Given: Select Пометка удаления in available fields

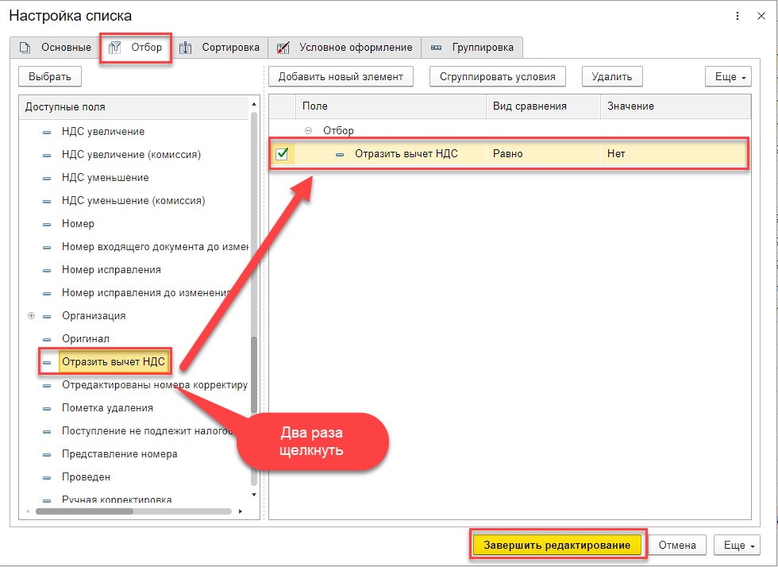Looking at the screenshot, I should [107, 408].
